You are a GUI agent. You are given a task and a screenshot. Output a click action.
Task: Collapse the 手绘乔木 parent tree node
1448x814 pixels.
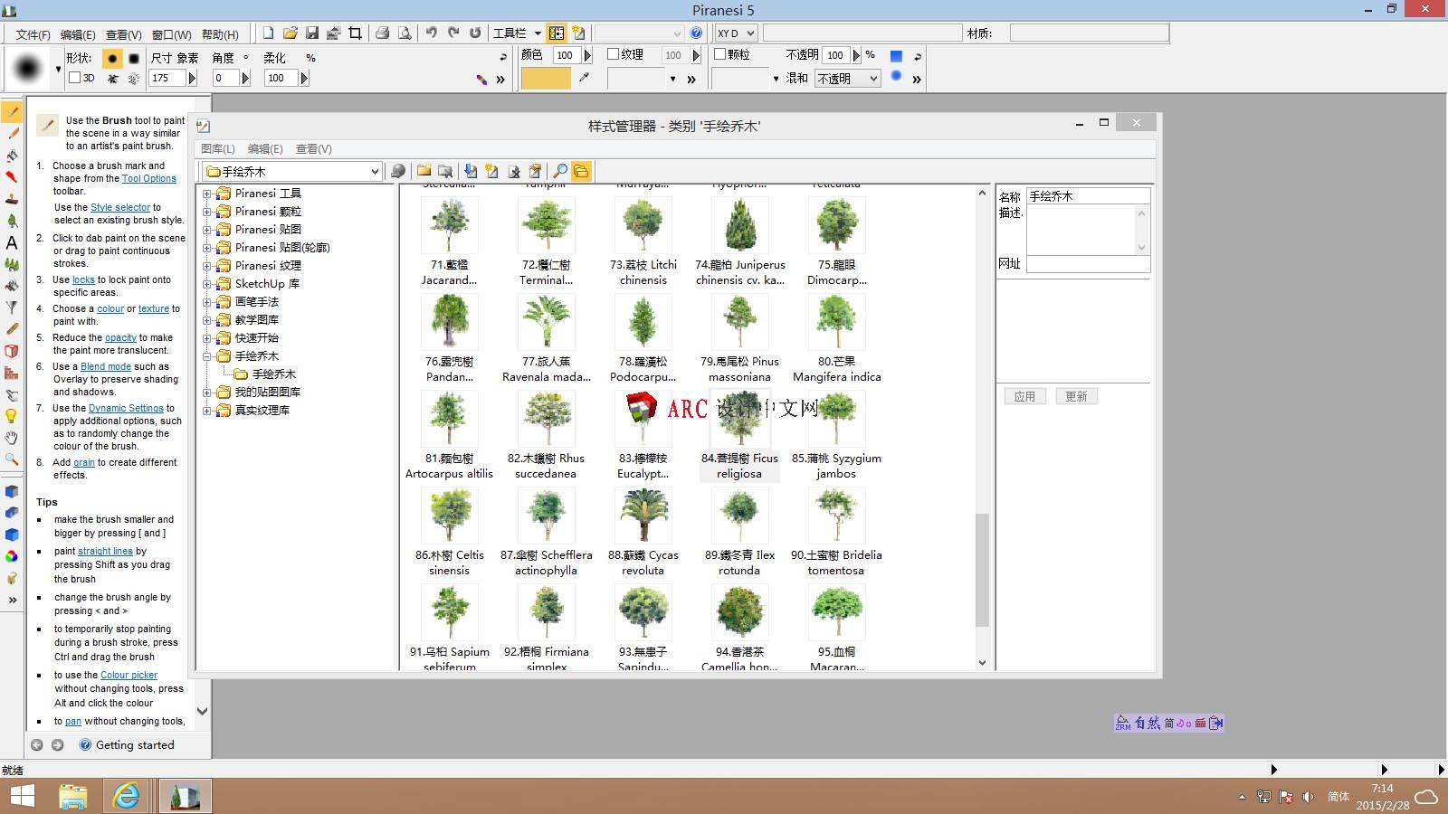point(207,356)
